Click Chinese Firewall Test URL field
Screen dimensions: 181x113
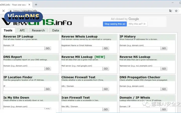[82, 89]
